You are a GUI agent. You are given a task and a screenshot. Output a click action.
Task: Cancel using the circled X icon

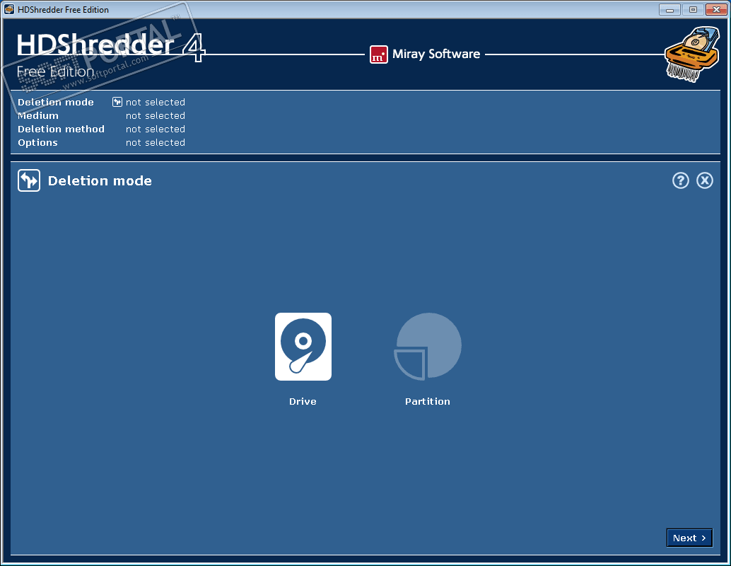(705, 180)
